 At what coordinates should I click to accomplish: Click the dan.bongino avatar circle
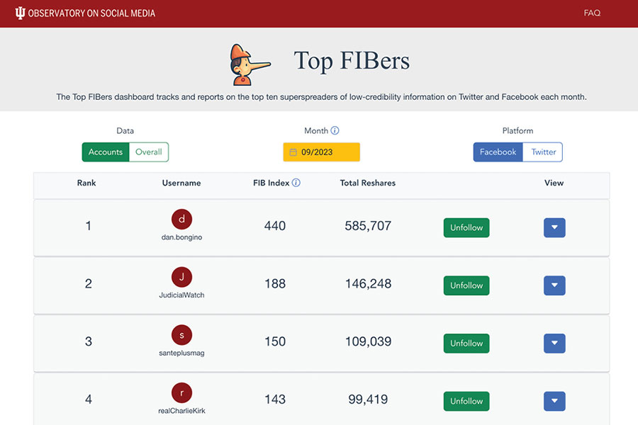tap(181, 219)
